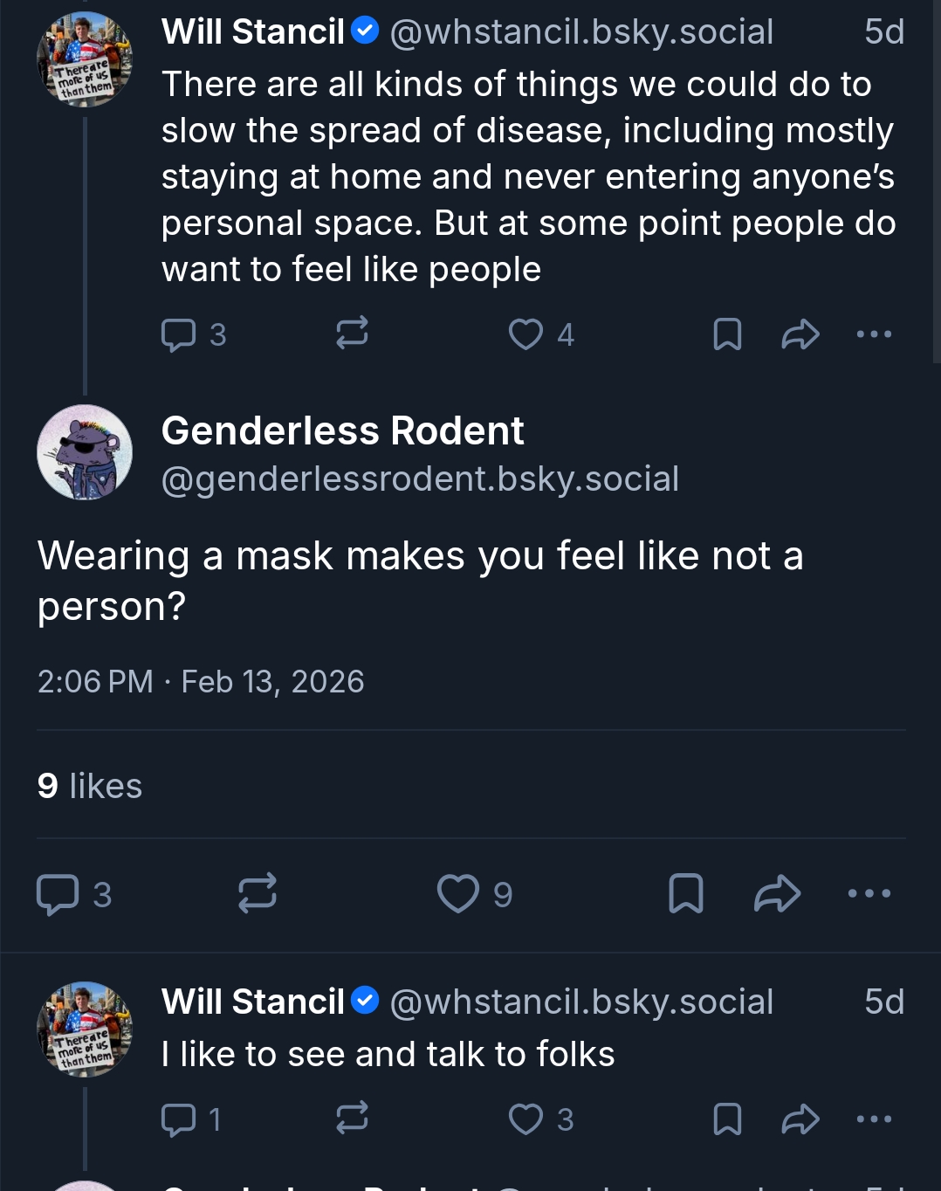Share Genderless Rodent's mask post
This screenshot has height=1191, width=941.
coord(777,893)
